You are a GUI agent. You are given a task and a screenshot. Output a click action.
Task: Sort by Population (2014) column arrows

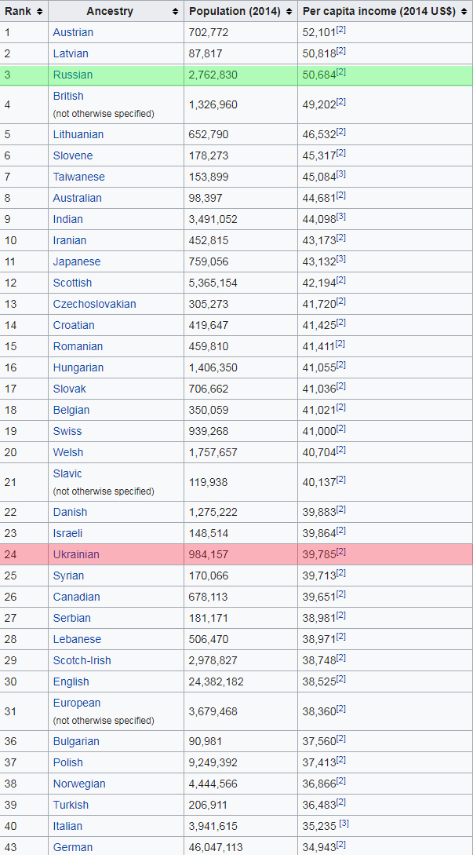tap(289, 11)
